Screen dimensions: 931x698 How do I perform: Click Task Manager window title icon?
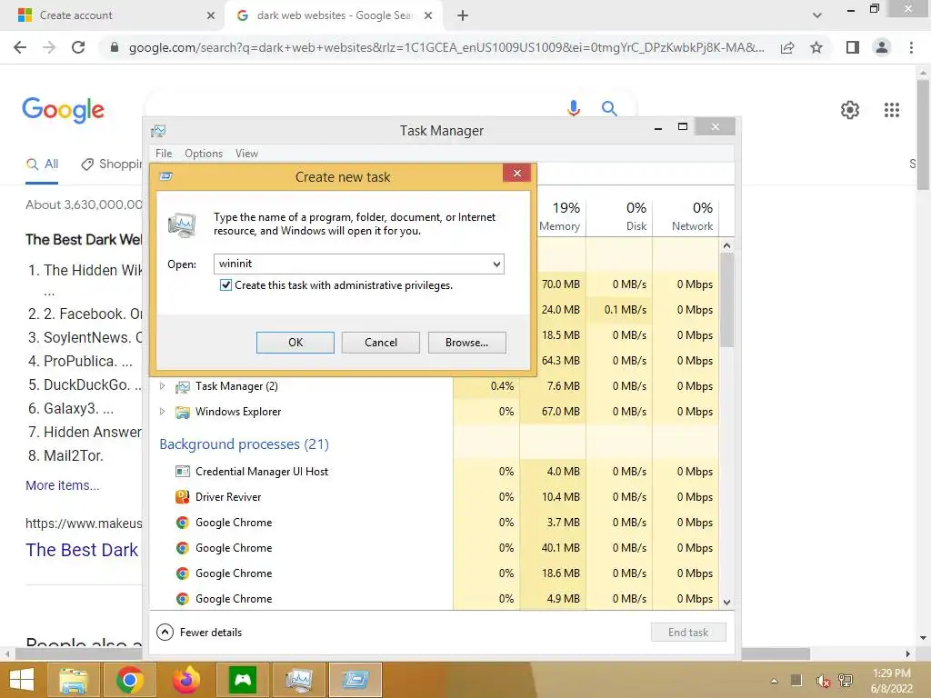[x=158, y=131]
